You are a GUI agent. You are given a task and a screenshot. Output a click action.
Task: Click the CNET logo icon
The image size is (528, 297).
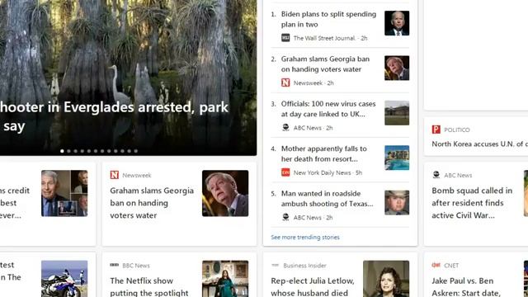(436, 265)
